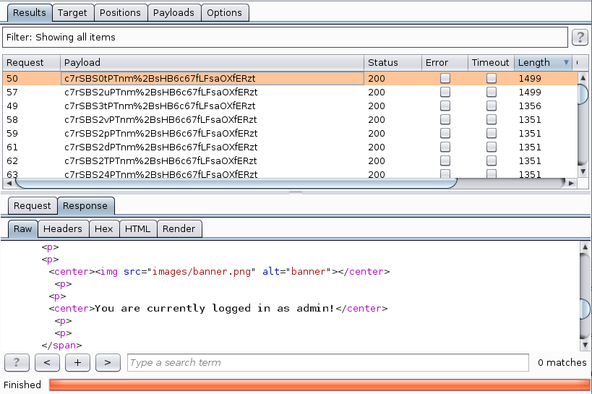Click status 200 of request 57
The image size is (592, 394).
(377, 92)
